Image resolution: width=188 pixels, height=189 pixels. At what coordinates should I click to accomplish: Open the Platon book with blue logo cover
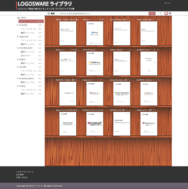point(95,33)
